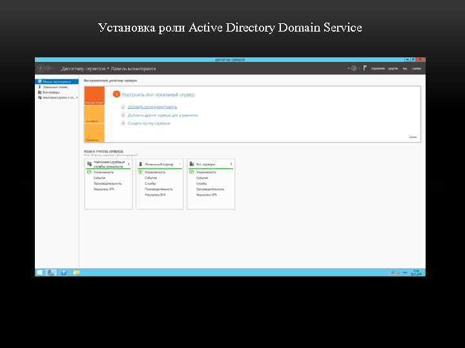
Task: Click Настроить этот локальный сервер heading link
Action: pyautogui.click(x=158, y=95)
